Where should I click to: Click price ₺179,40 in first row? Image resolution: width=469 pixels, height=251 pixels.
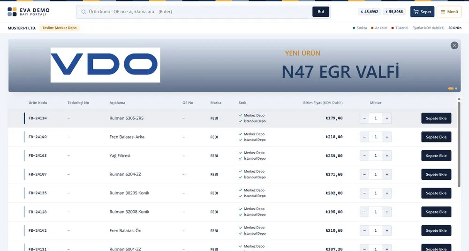[334, 118]
